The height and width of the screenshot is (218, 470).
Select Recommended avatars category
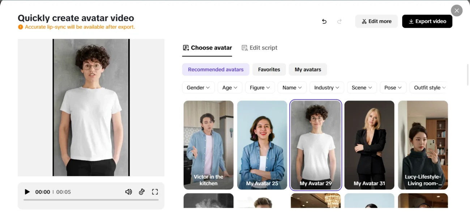(x=215, y=69)
